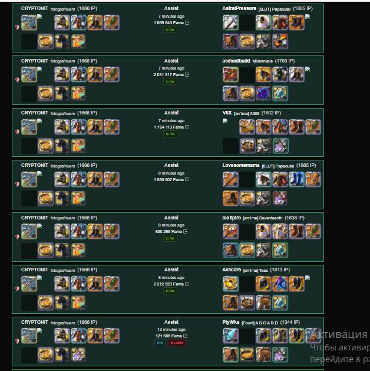Click AstralPressure's fiery potion item icon
Viewport: 370px width, 371px height.
[x=280, y=41]
